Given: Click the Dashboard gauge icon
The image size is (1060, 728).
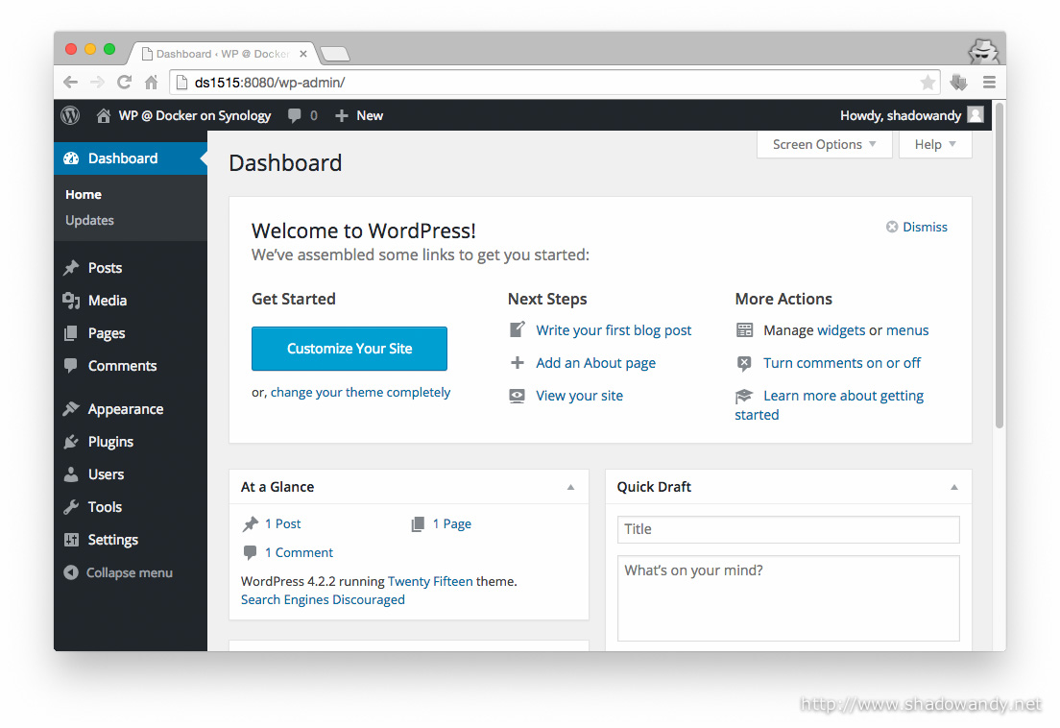Looking at the screenshot, I should [x=71, y=158].
